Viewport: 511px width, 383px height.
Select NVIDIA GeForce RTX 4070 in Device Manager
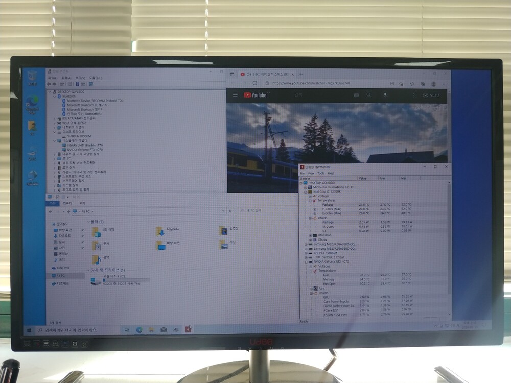click(84, 149)
